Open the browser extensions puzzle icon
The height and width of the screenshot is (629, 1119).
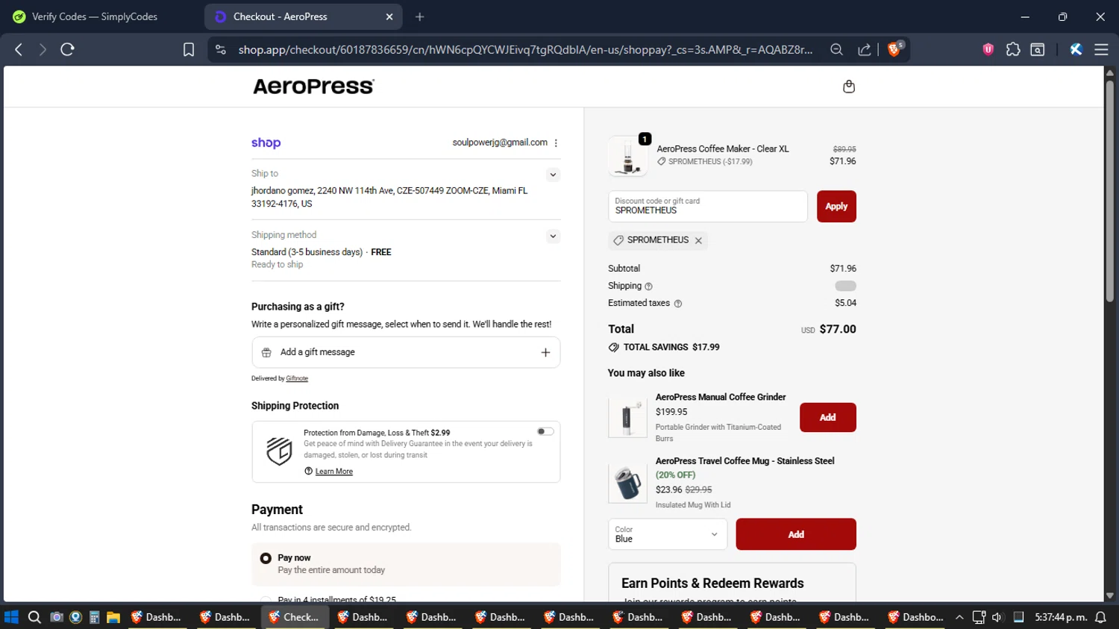[x=1013, y=49]
